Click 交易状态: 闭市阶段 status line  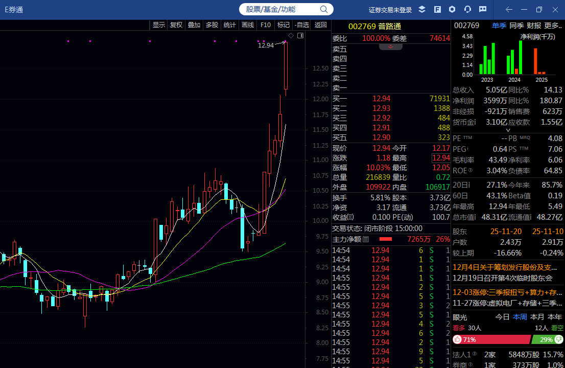[377, 228]
